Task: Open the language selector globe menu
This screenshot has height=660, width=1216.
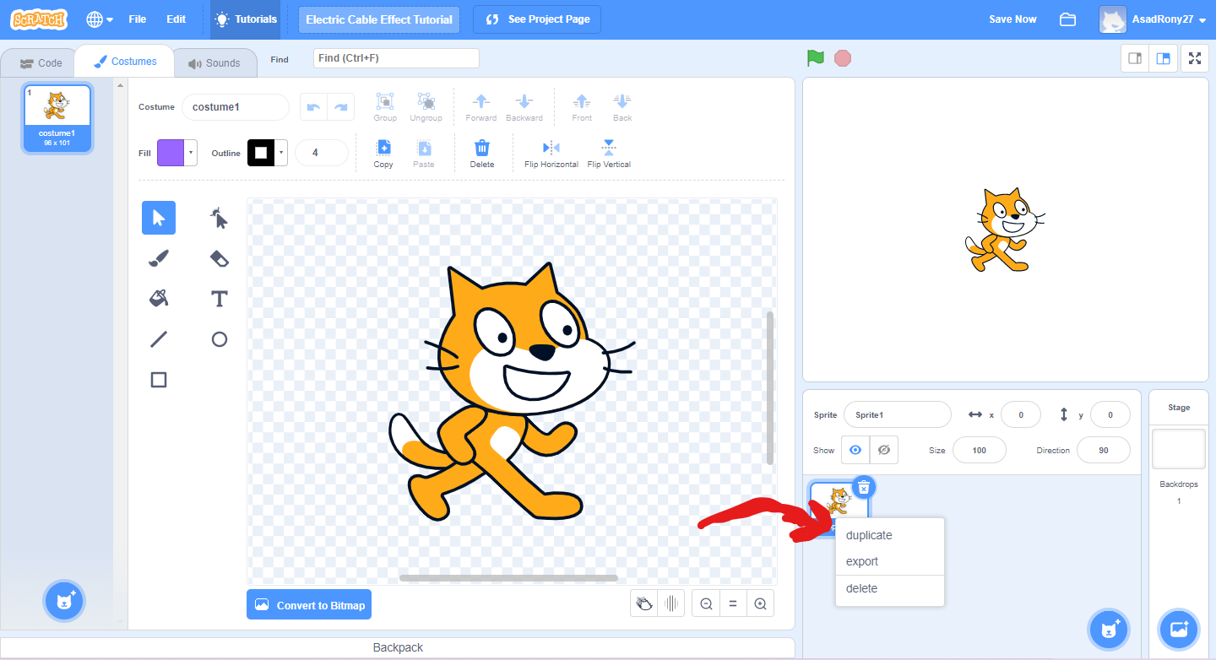Action: 95,19
